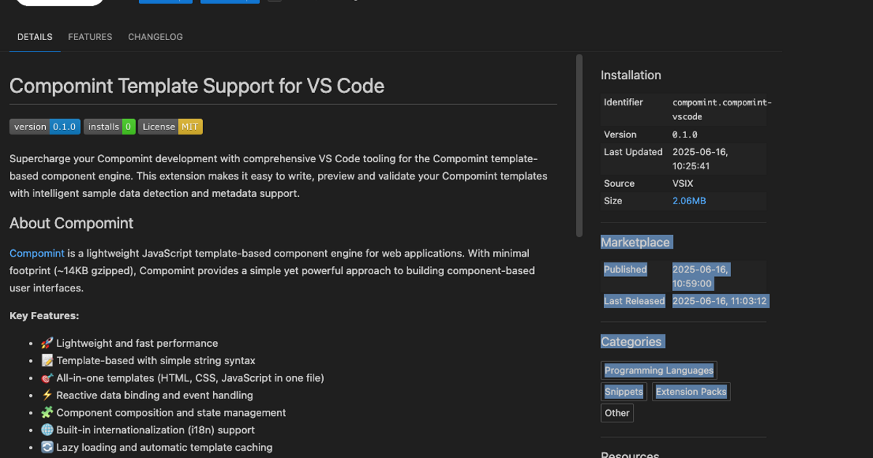The height and width of the screenshot is (458, 873).
Task: Click the installs count badge
Action: pyautogui.click(x=109, y=126)
